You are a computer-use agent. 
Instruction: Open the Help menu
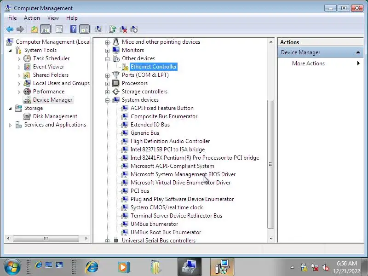tap(72, 18)
